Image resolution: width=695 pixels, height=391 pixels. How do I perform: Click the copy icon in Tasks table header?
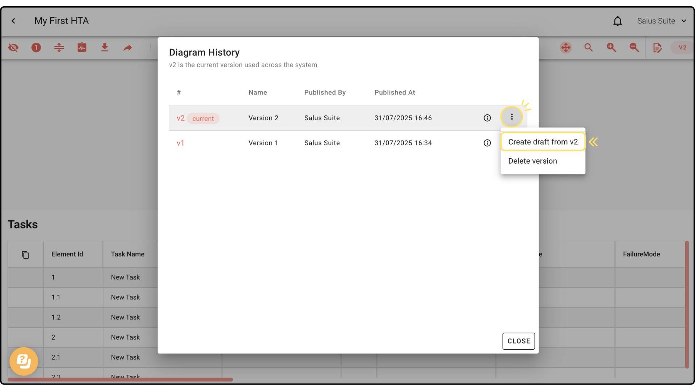(x=25, y=255)
